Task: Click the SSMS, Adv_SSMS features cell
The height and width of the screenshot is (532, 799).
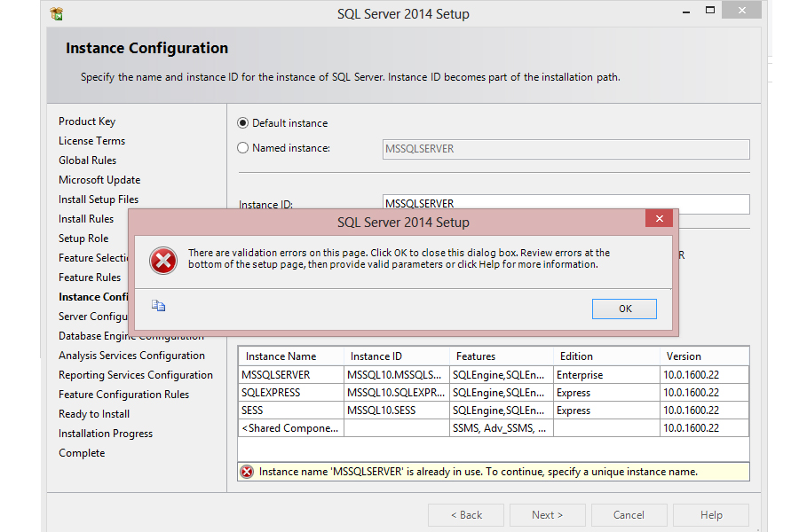Action: coord(502,428)
